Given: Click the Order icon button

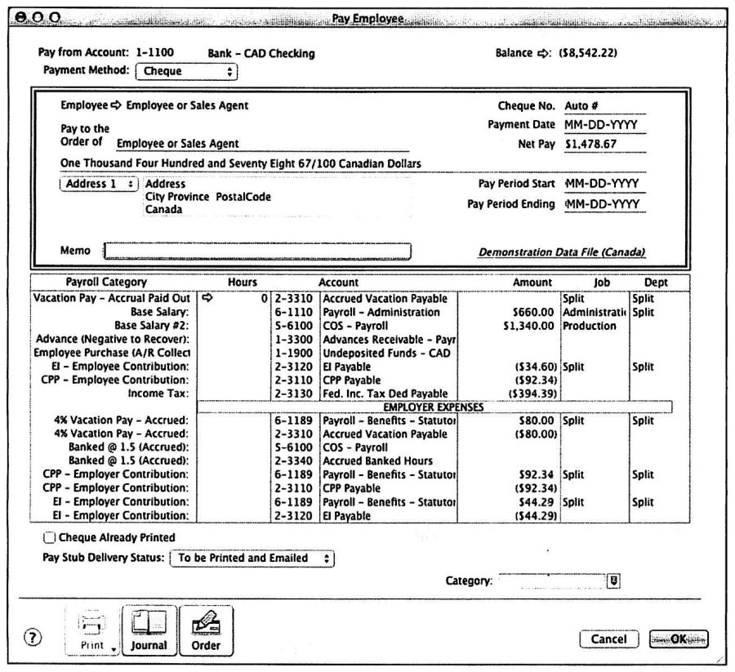Looking at the screenshot, I should (x=206, y=630).
